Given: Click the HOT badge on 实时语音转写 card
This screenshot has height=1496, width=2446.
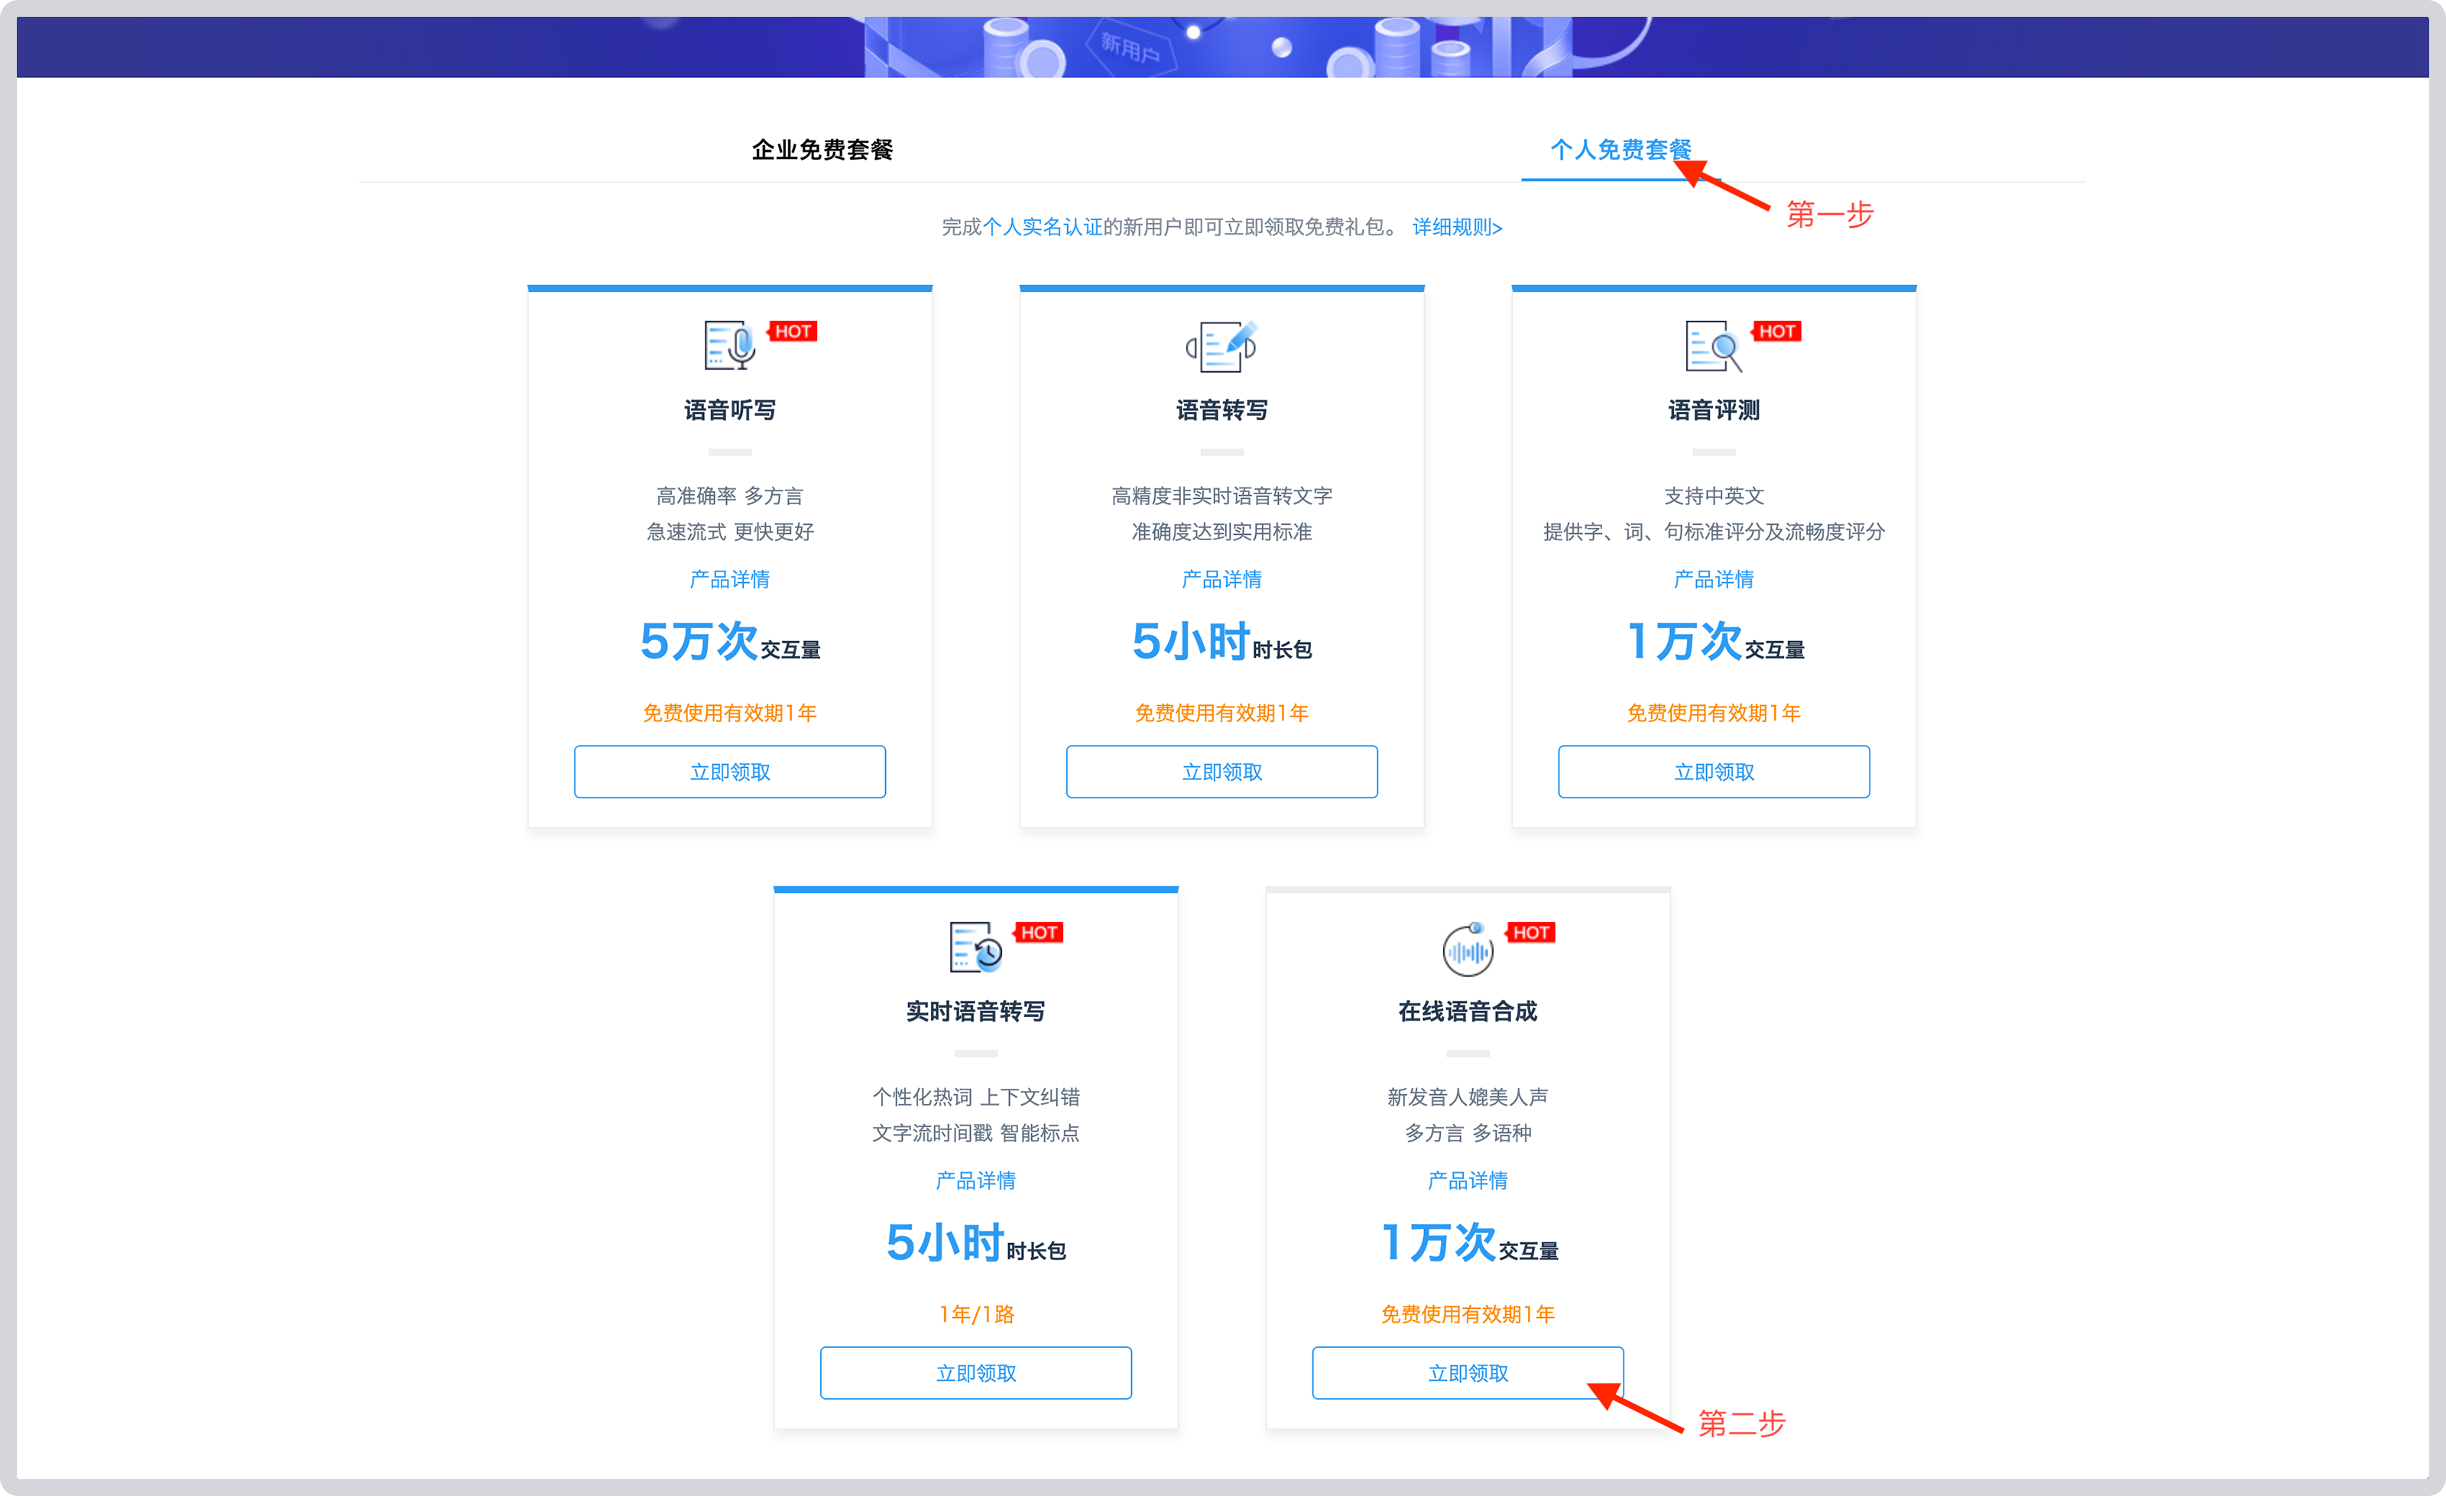Looking at the screenshot, I should tap(1038, 931).
